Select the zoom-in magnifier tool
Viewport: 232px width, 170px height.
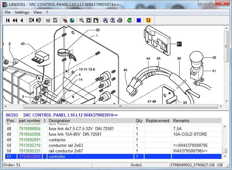82,20
